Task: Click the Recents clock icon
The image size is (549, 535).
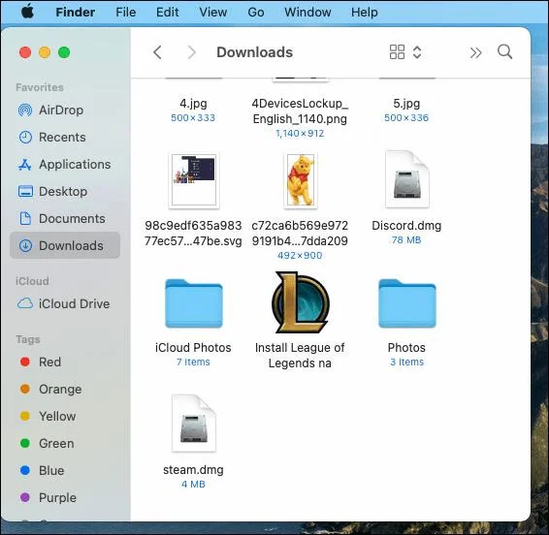Action: (25, 138)
